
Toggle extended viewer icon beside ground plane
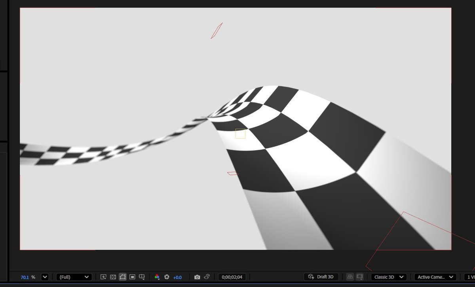(359, 277)
